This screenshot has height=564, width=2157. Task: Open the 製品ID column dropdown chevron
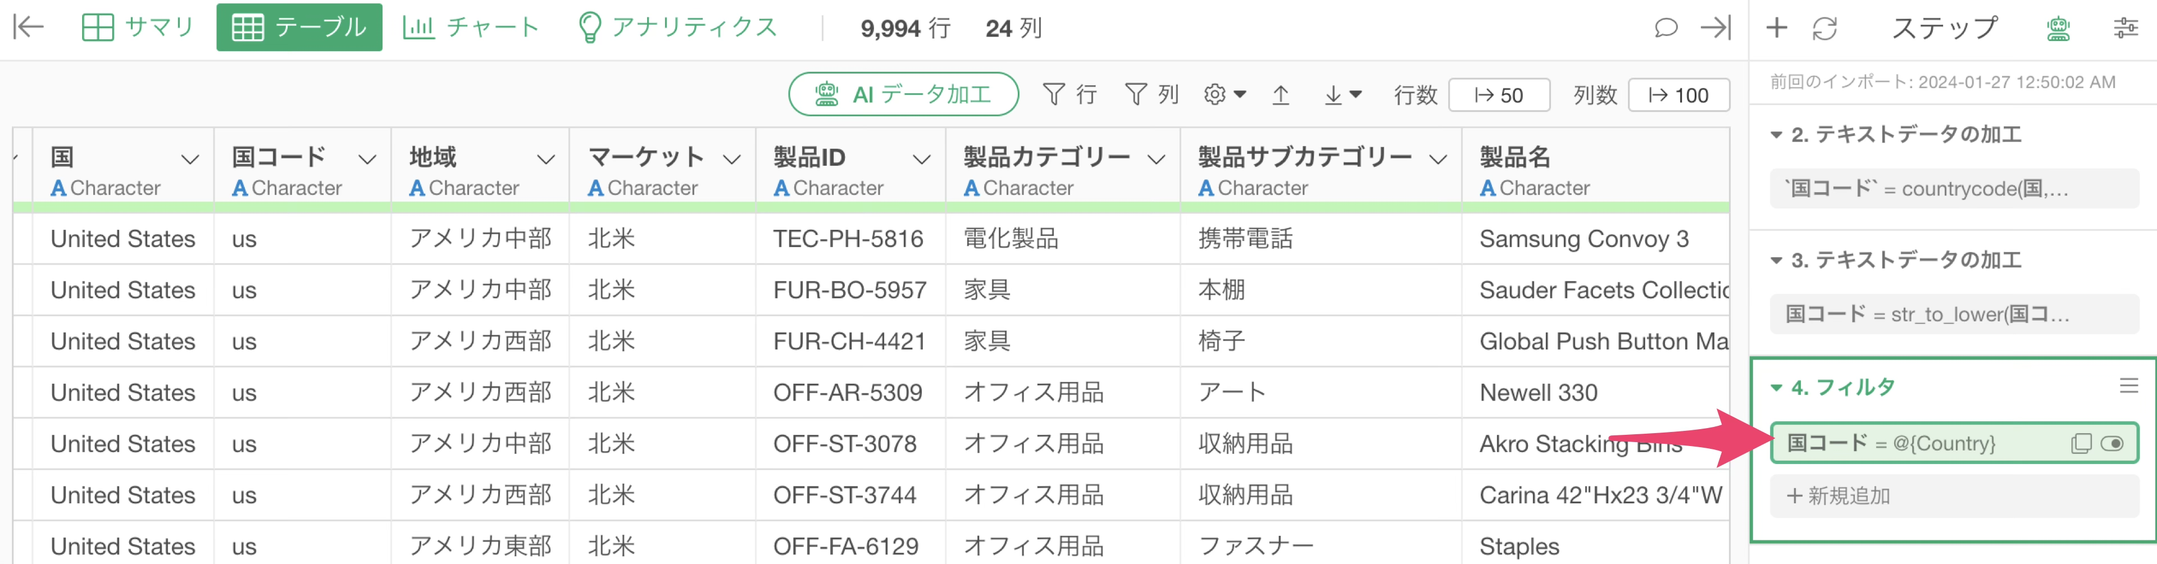click(x=921, y=159)
